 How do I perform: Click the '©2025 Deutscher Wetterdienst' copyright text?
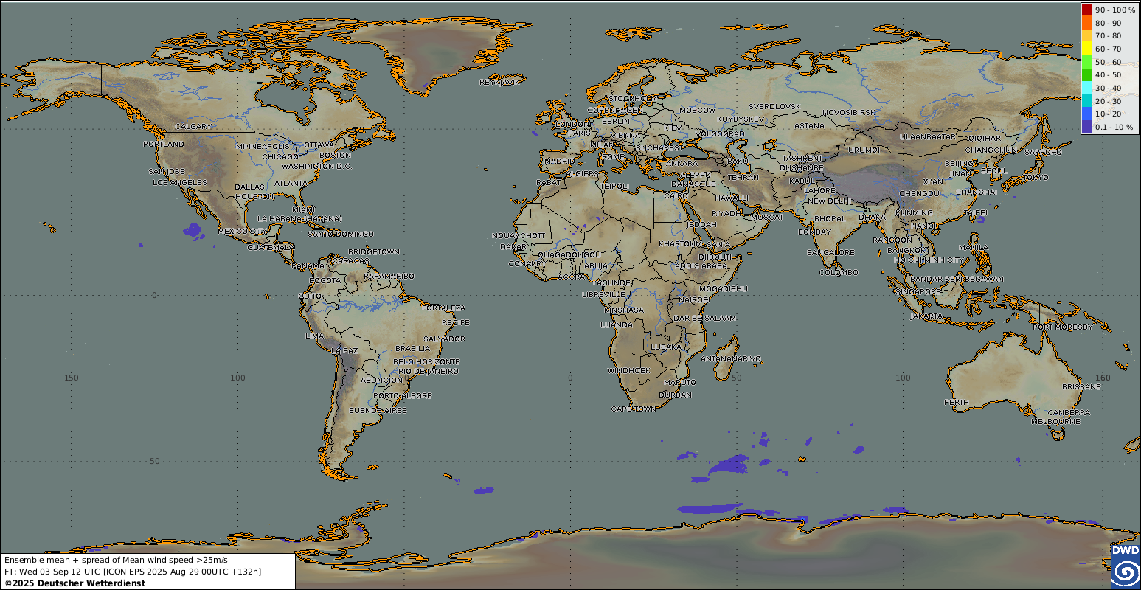point(75,583)
